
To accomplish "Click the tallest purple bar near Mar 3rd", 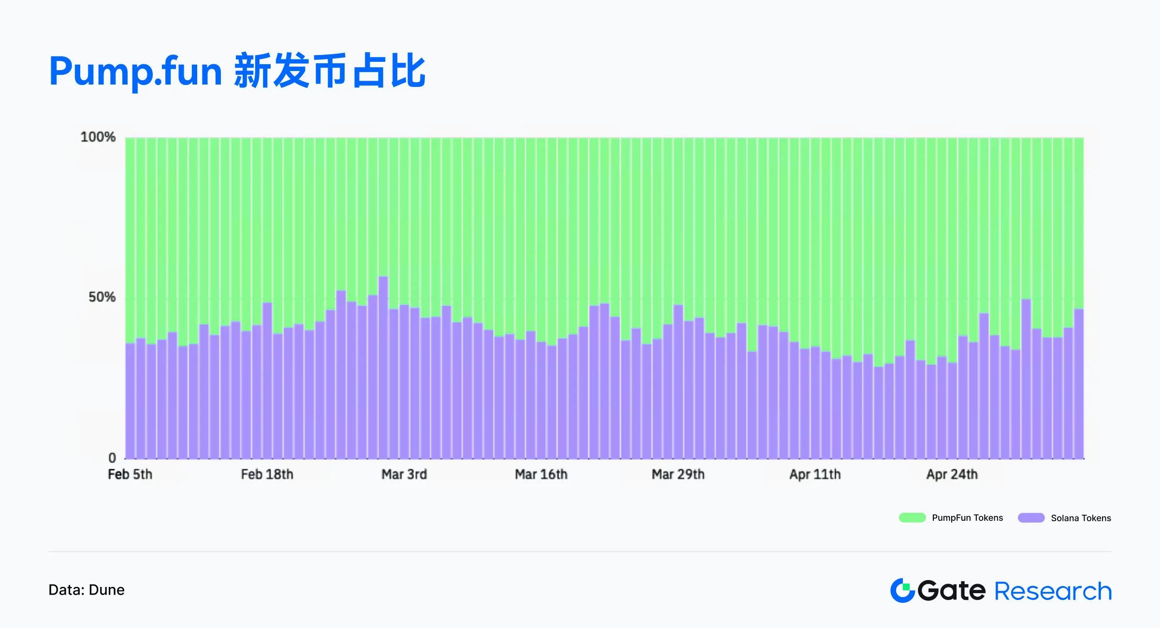I will pos(383,367).
